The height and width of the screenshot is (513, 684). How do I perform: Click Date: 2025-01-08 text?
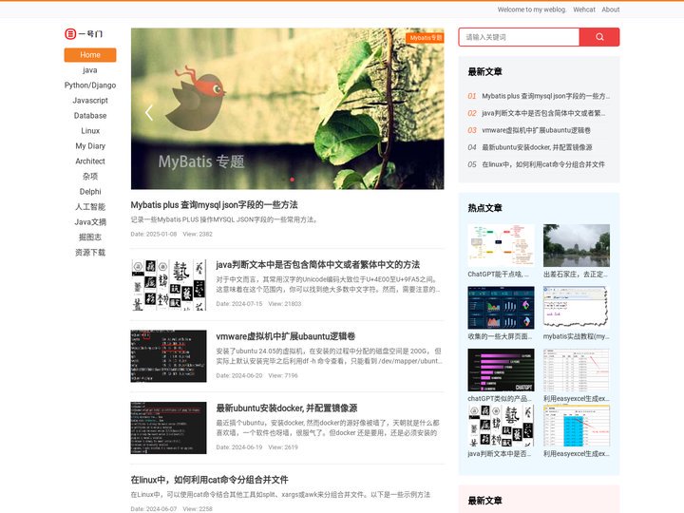tap(154, 235)
